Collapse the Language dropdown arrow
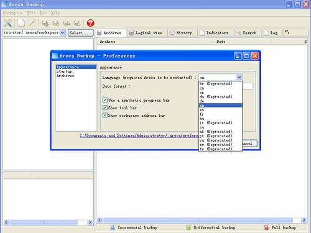Image resolution: width=311 pixels, height=233 pixels. point(239,78)
